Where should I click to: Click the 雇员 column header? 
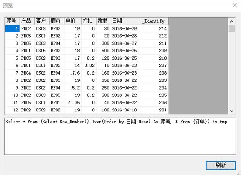(x=57, y=21)
